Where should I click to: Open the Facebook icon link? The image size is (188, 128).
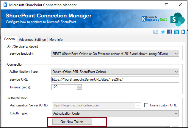(x=170, y=32)
